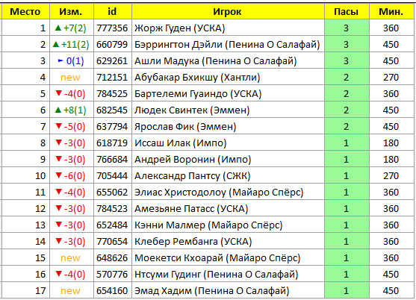Click the 'Мин.' column header
The image size is (416, 300).
pos(391,12)
